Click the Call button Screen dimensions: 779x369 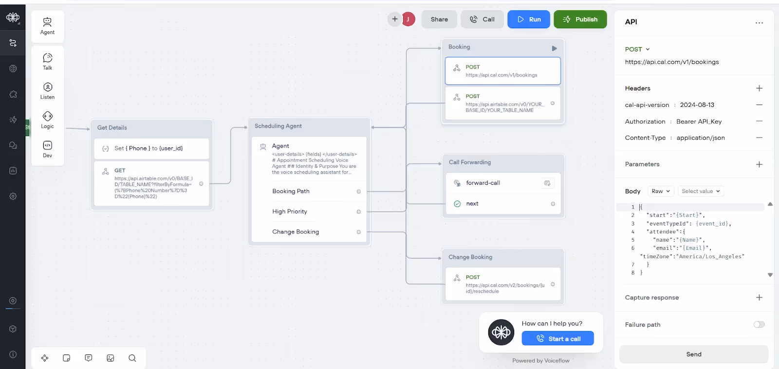pyautogui.click(x=482, y=19)
